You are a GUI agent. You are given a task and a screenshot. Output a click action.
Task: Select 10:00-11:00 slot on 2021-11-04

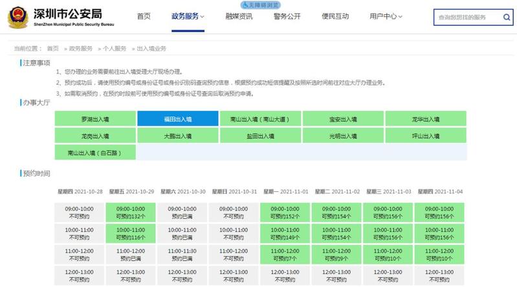coord(440,233)
